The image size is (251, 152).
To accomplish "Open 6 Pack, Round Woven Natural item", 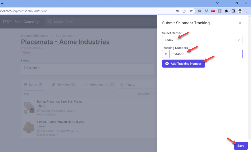I will [61, 122].
